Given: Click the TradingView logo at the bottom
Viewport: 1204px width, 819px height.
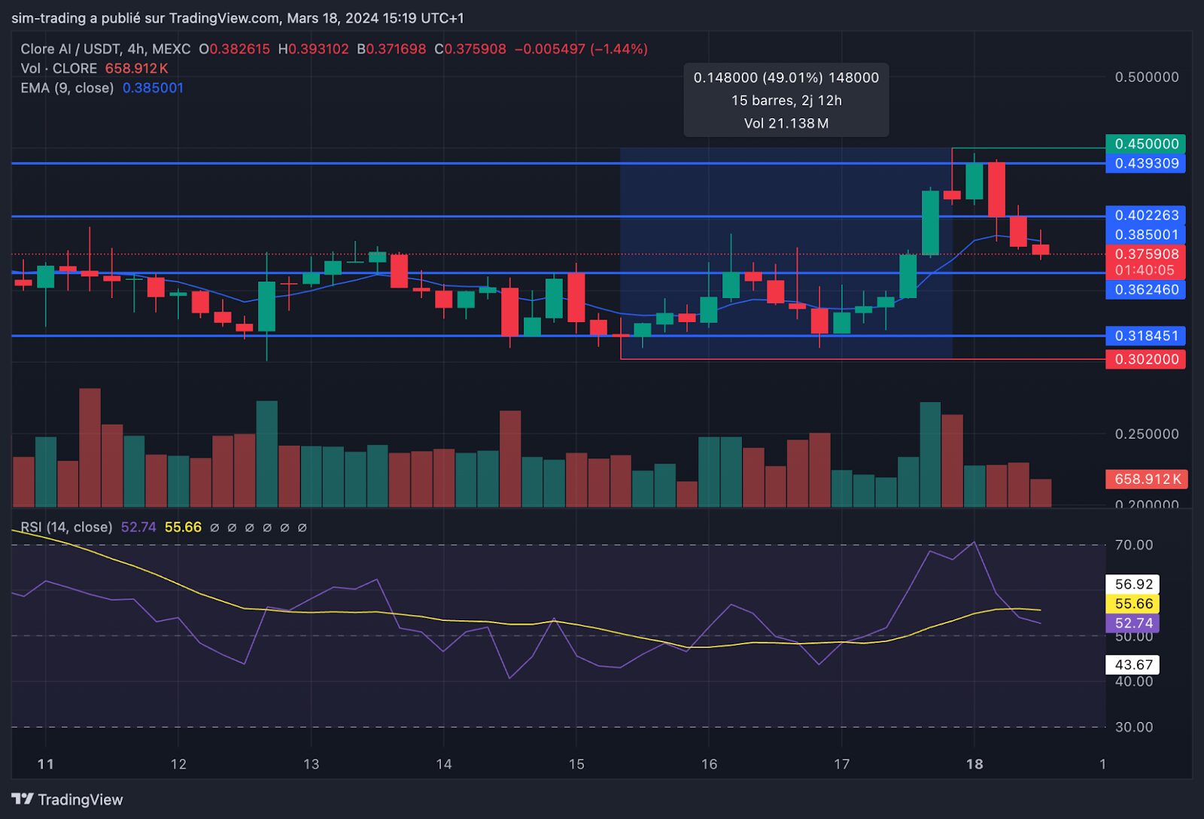Looking at the screenshot, I should point(67,799).
